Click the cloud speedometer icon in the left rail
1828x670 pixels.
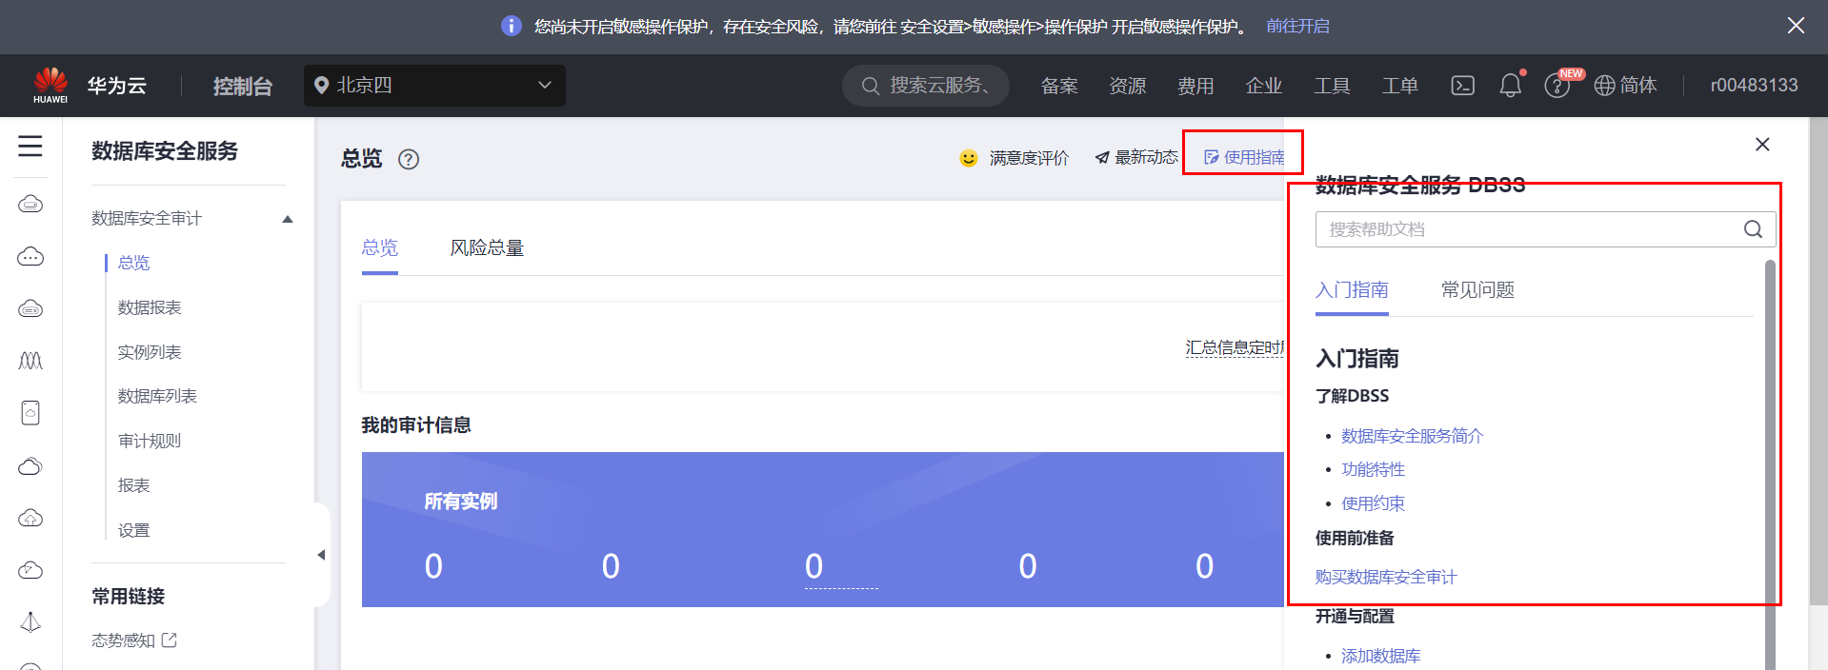30,570
